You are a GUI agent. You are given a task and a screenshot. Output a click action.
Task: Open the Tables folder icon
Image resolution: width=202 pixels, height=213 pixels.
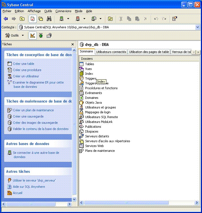click(x=81, y=64)
